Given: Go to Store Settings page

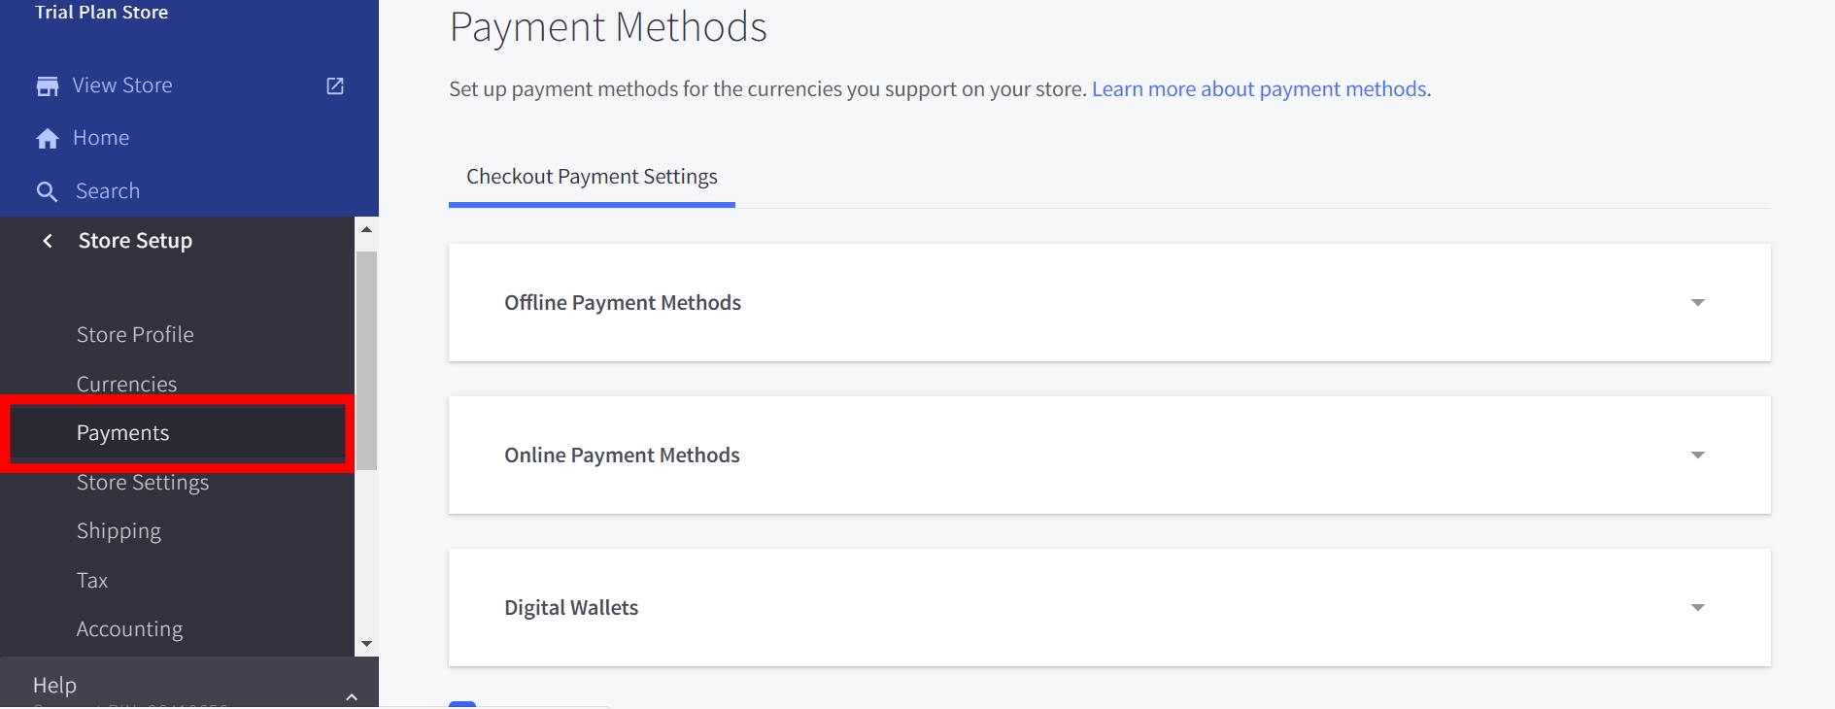Looking at the screenshot, I should tap(143, 483).
